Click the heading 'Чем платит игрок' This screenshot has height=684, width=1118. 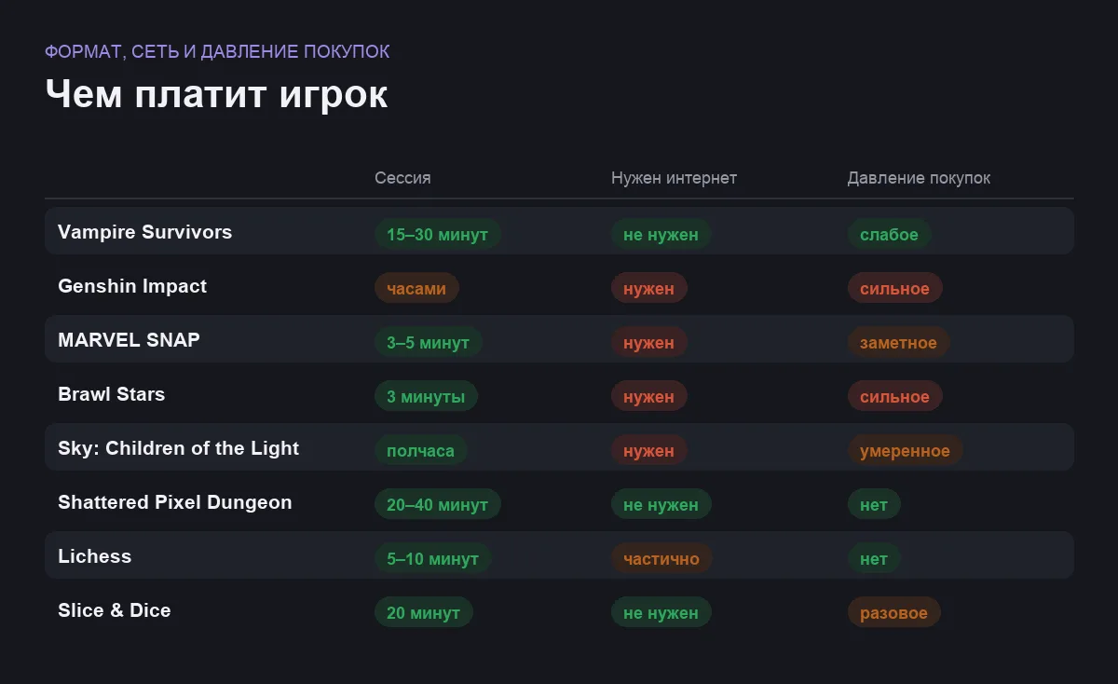216,94
